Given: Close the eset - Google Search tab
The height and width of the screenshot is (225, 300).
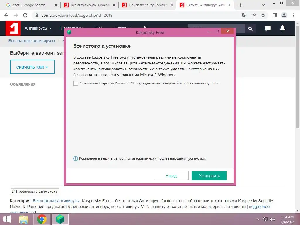Looking at the screenshot, I should click(x=56, y=5).
